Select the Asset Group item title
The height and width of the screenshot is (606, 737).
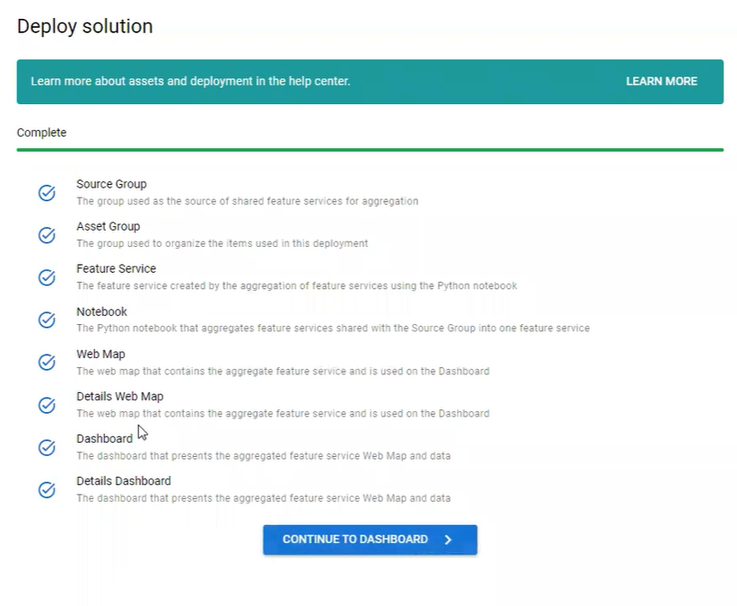point(108,226)
